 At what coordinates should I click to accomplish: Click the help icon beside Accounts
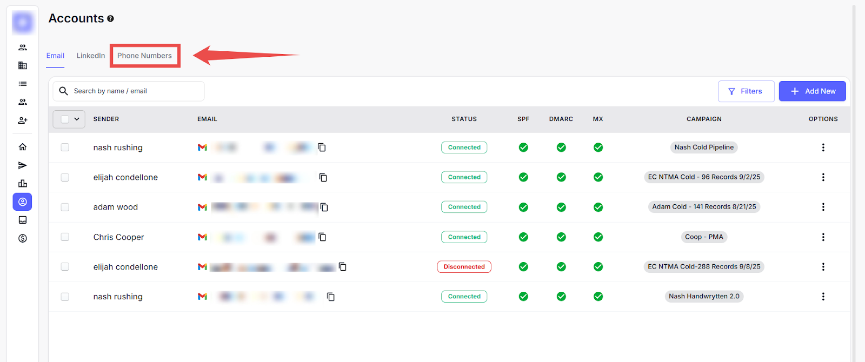coord(110,18)
